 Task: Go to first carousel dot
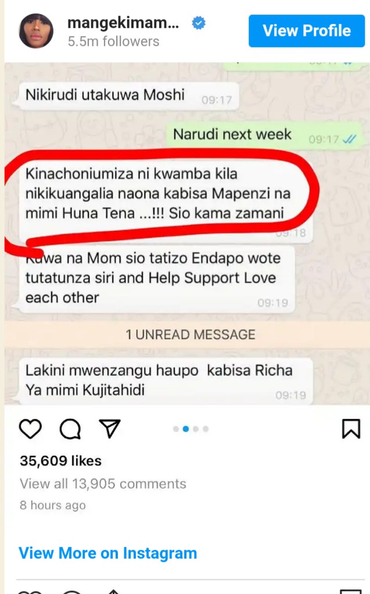point(176,429)
